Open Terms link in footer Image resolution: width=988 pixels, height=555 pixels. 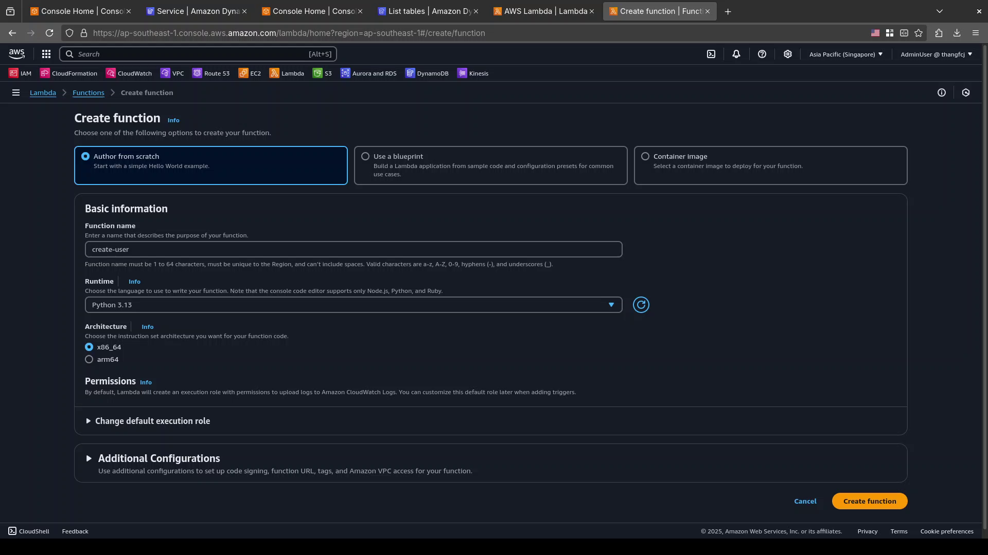point(899,531)
